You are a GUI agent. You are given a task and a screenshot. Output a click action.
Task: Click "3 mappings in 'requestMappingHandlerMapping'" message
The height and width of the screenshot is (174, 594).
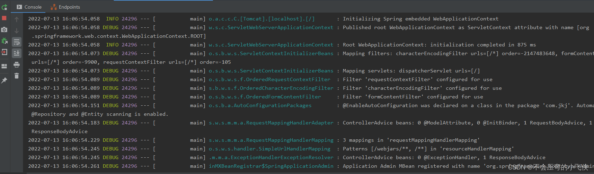click(411, 140)
